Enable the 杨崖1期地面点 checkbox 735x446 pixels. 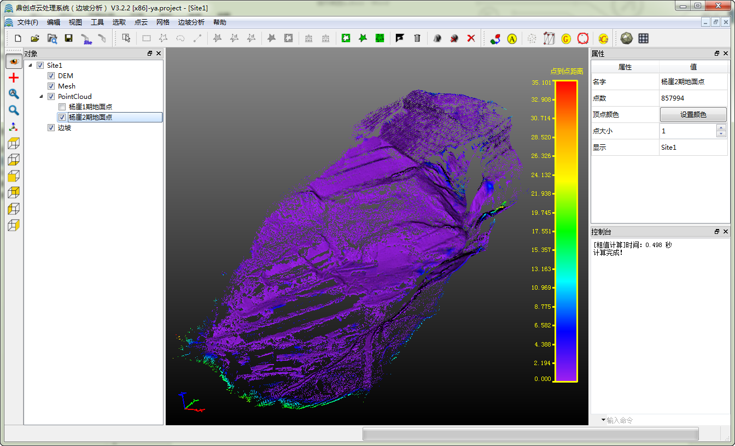(62, 107)
